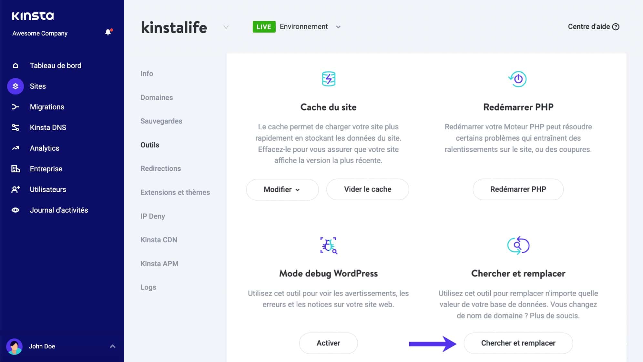643x362 pixels.
Task: Select the Analytics chart icon
Action: click(x=15, y=148)
